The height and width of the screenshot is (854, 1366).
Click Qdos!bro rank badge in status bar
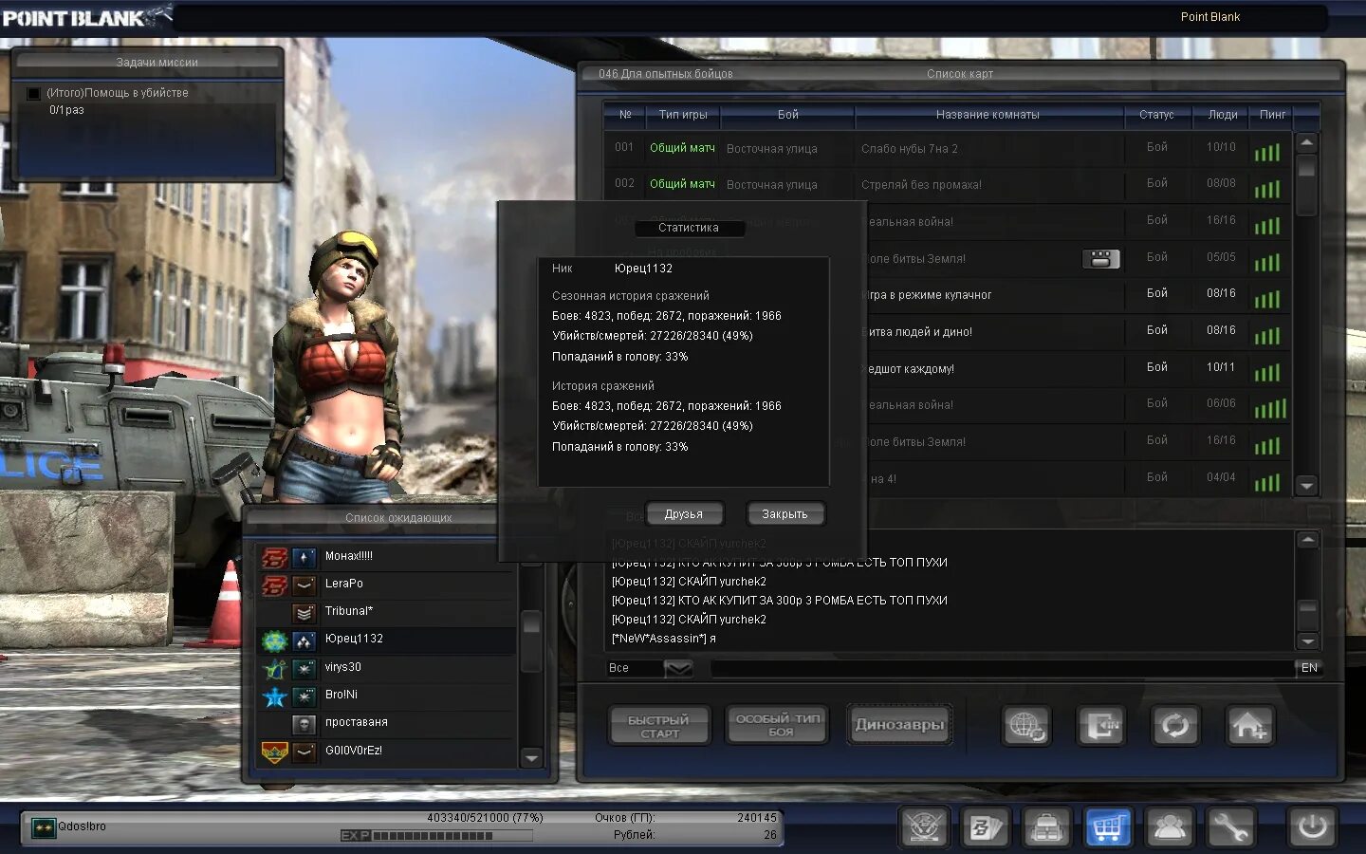pos(44,827)
